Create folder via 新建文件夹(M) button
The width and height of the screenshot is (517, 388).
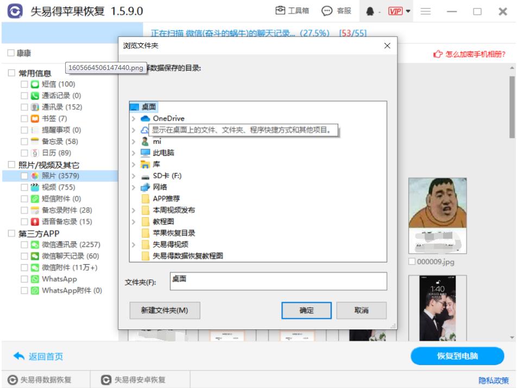165,310
